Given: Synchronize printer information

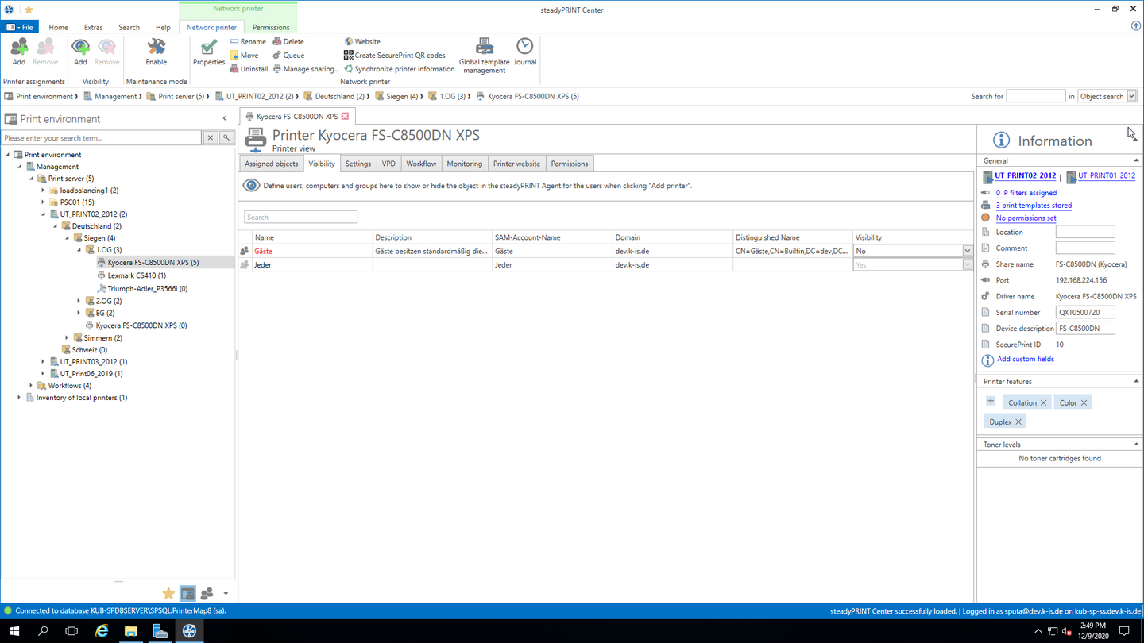Looking at the screenshot, I should pos(399,69).
